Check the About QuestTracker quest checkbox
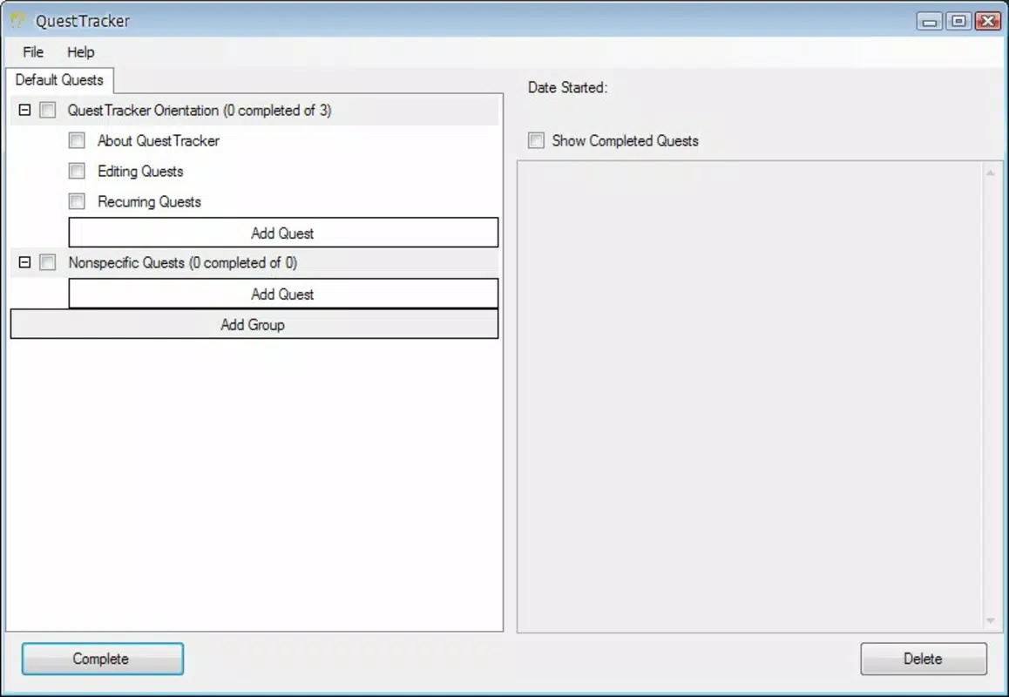The height and width of the screenshot is (697, 1009). 77,140
